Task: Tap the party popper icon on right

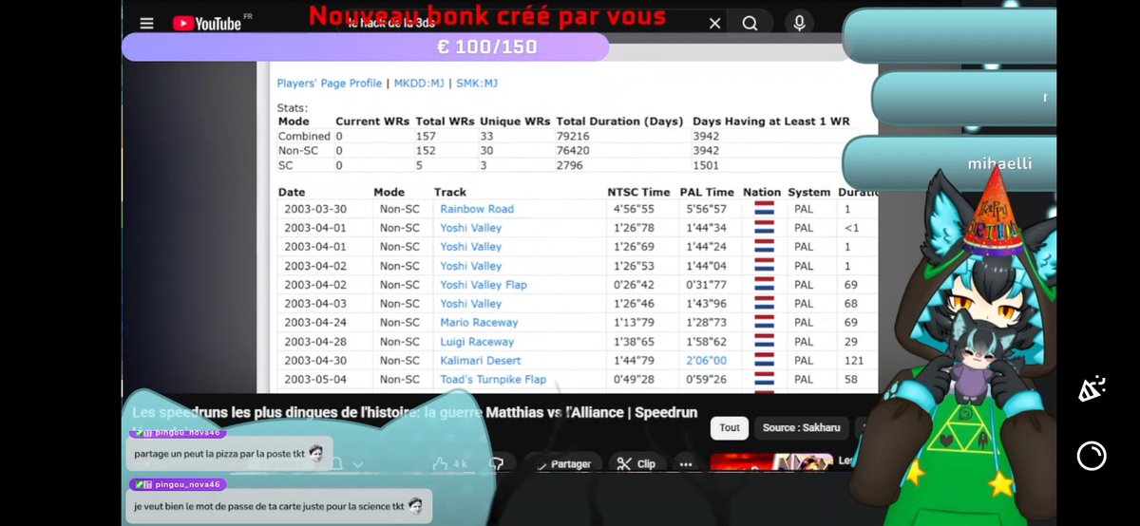Action: coord(1091,388)
